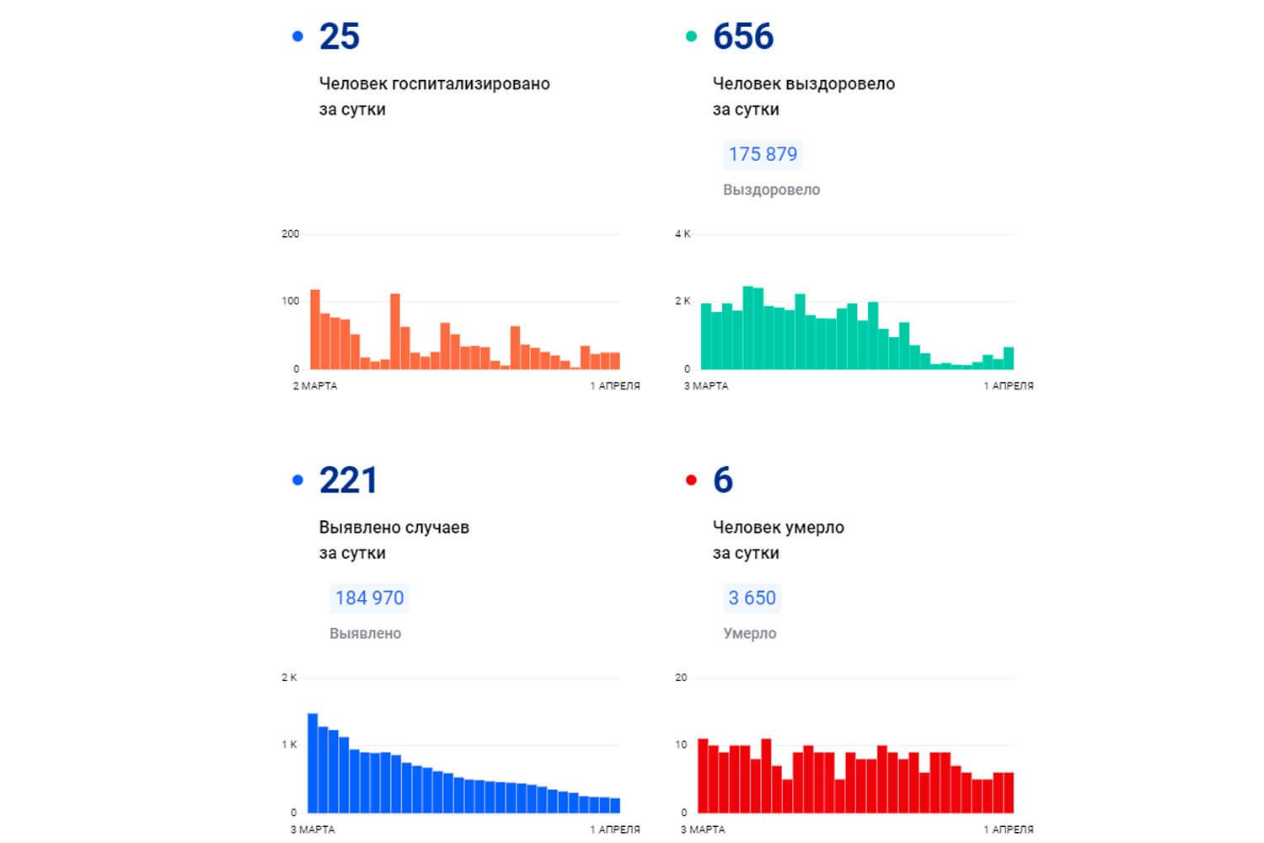Image resolution: width=1264 pixels, height=843 pixels.
Task: Click the '3 МАРТА' label on detected cases chart
Action: click(313, 830)
